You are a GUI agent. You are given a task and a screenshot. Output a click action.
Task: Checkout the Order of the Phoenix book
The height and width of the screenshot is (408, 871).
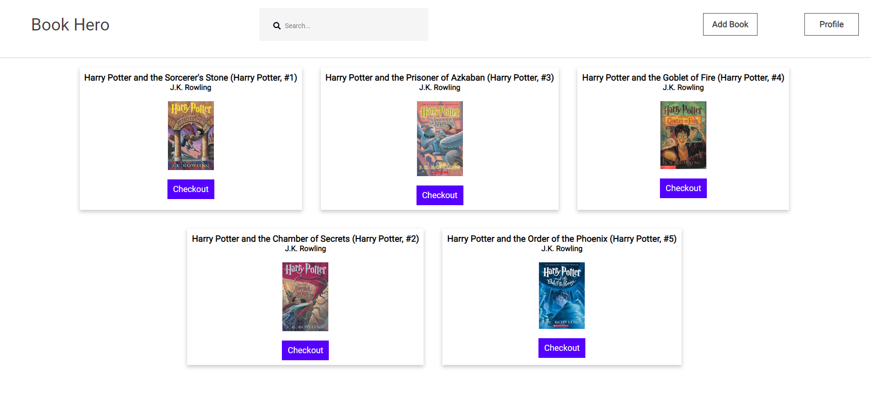tap(561, 348)
